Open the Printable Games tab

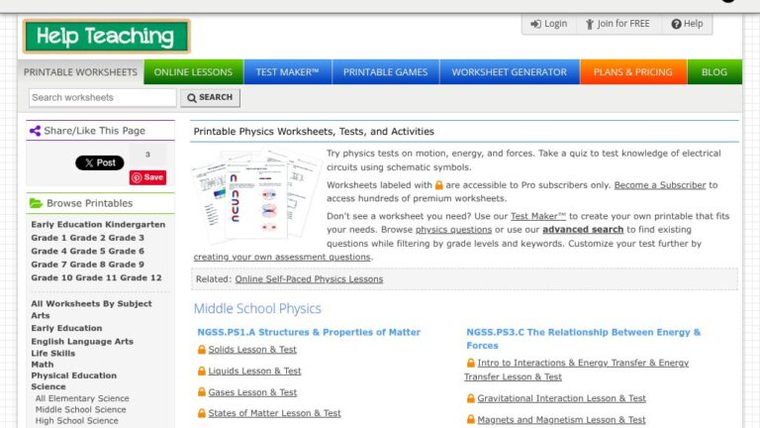[385, 71]
